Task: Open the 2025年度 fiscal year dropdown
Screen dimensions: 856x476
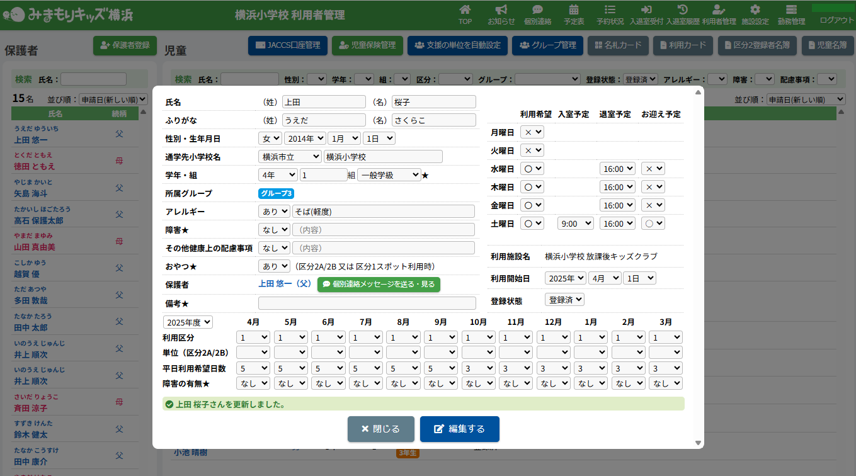Action: (188, 322)
